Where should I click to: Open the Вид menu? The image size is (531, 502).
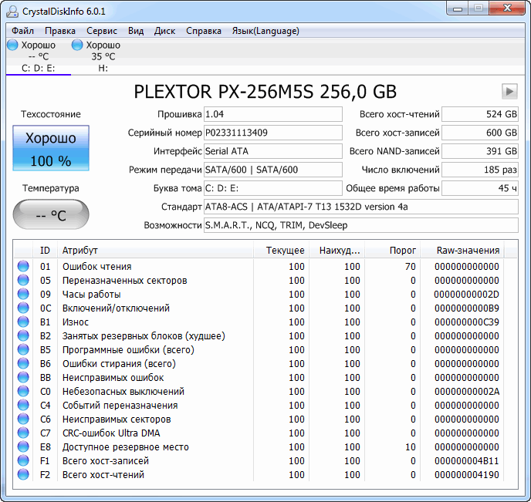point(136,31)
